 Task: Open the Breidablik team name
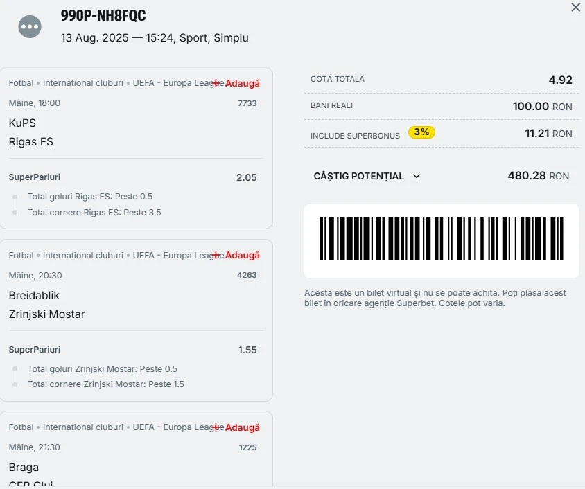(34, 296)
